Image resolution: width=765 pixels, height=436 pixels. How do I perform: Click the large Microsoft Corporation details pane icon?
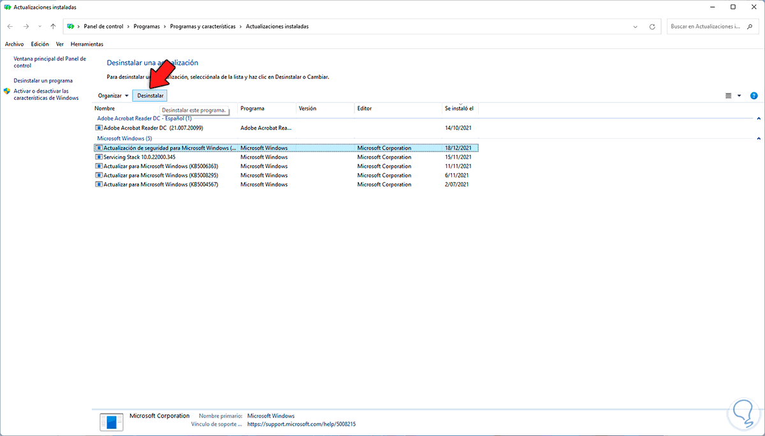click(111, 421)
